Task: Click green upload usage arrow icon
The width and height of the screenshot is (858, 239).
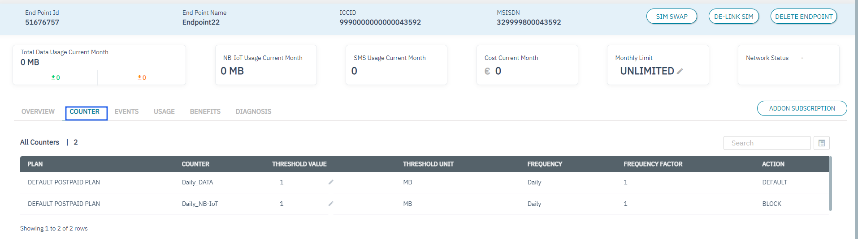Action: pos(53,77)
